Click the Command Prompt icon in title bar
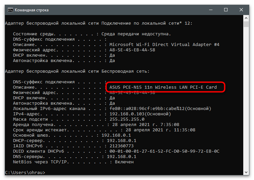This screenshot has height=180, width=254. [x=10, y=10]
